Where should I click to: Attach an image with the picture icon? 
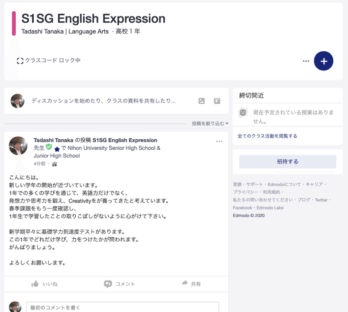201,101
